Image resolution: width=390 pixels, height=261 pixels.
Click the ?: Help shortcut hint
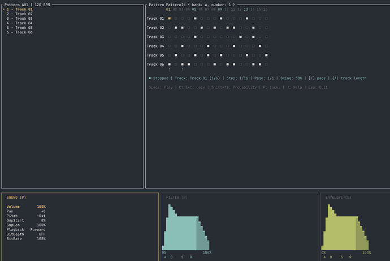click(294, 87)
